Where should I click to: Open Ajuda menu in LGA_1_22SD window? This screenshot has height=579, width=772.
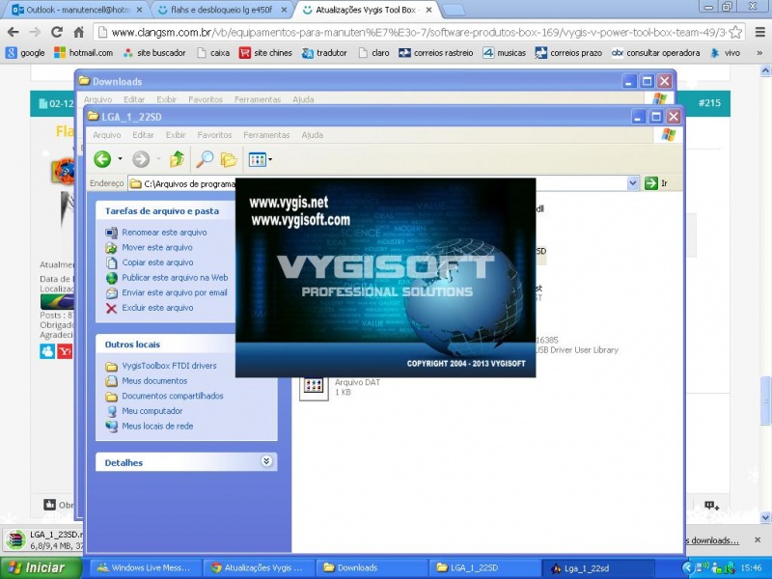pyautogui.click(x=312, y=135)
